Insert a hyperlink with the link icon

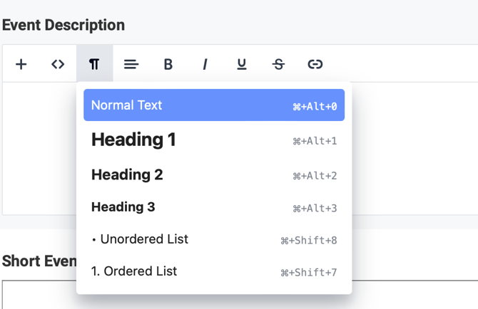pos(315,64)
